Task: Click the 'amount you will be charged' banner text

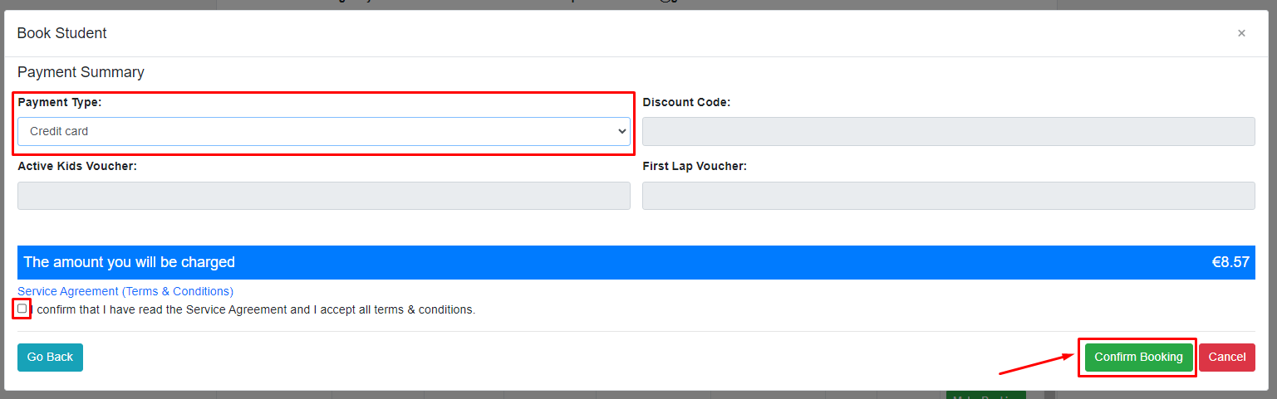Action: point(129,262)
